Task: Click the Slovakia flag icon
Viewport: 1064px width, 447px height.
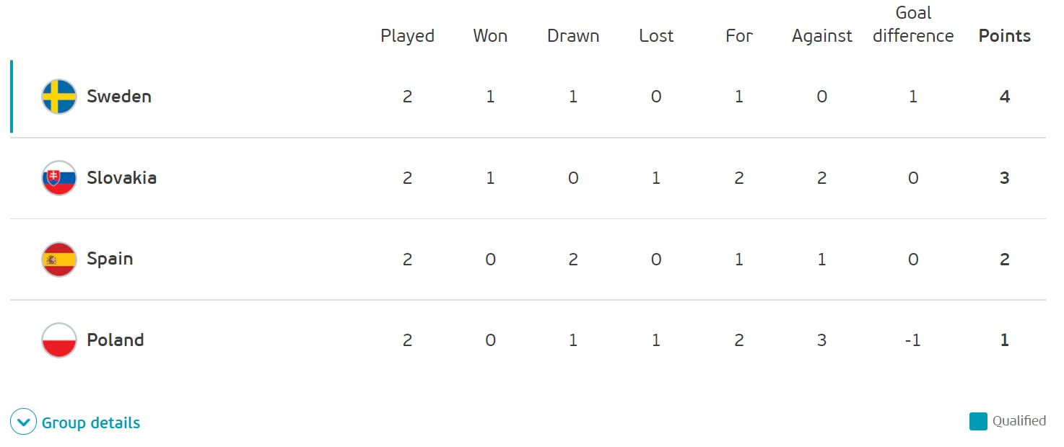Action: click(59, 178)
